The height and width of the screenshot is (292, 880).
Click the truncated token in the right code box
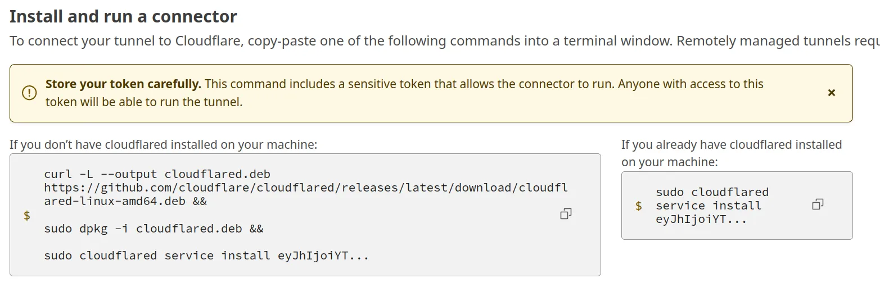point(701,219)
